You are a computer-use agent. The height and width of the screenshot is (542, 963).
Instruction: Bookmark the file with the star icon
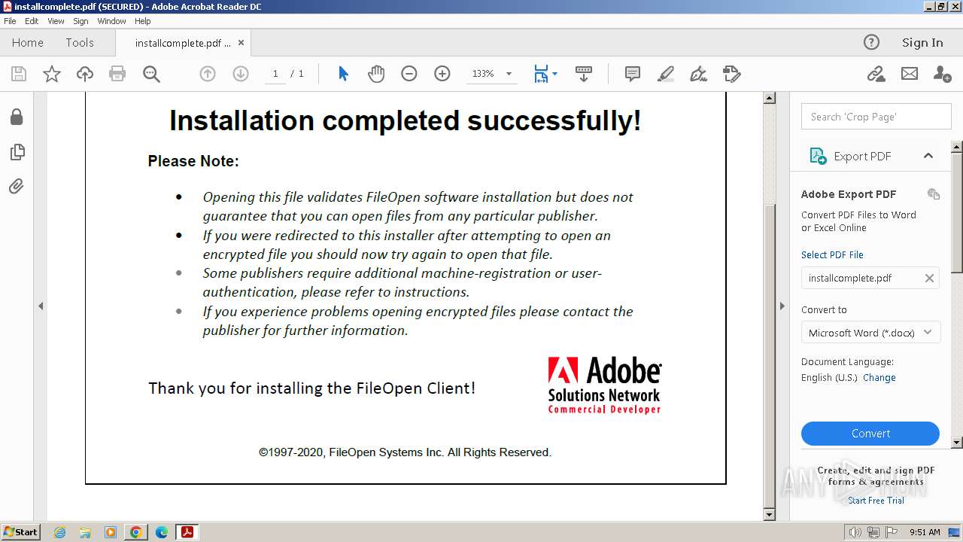tap(52, 74)
